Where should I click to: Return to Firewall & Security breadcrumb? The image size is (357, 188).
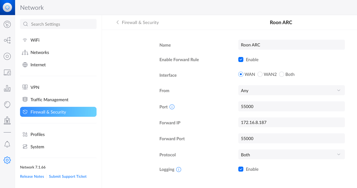point(140,22)
